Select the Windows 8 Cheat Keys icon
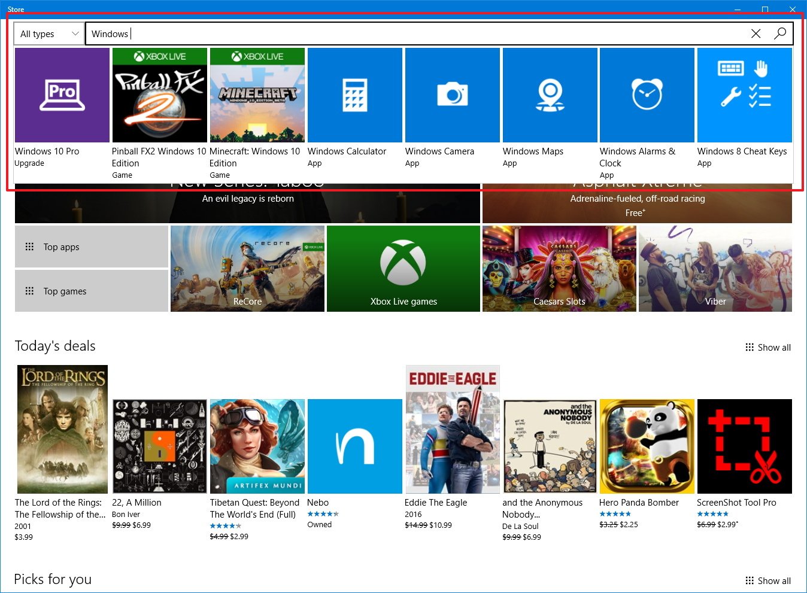 [x=745, y=95]
